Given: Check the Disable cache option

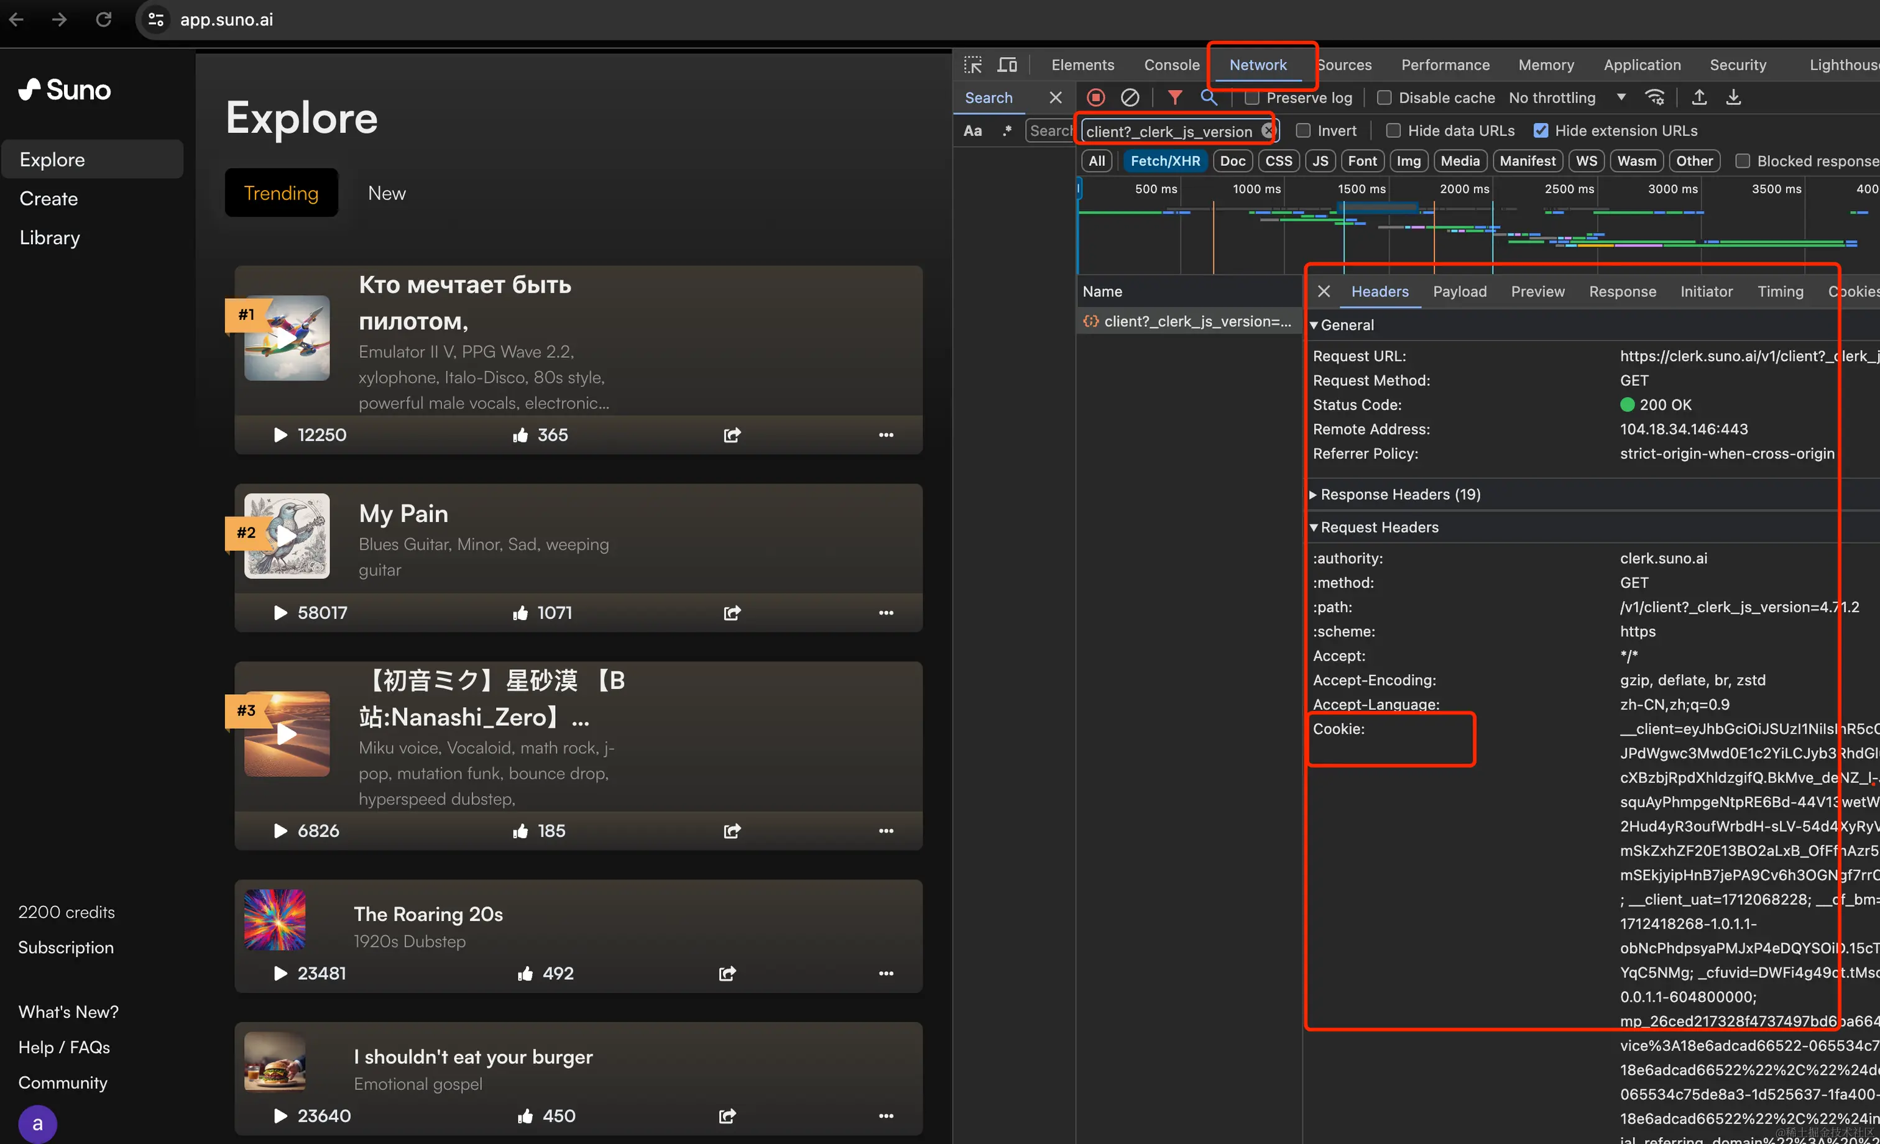Looking at the screenshot, I should pyautogui.click(x=1384, y=98).
